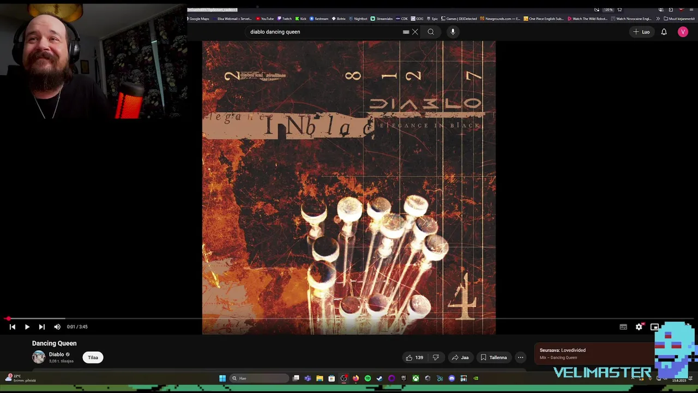Open Epic Games Launcher from taskbar
Viewport: 698px width, 393px height.
404,378
